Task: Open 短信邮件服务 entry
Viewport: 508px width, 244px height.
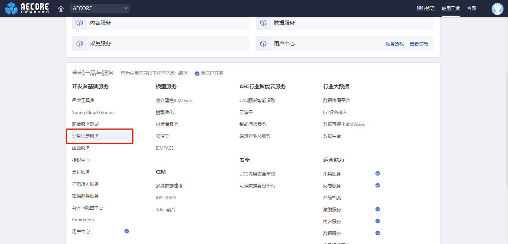Action: coord(86,196)
